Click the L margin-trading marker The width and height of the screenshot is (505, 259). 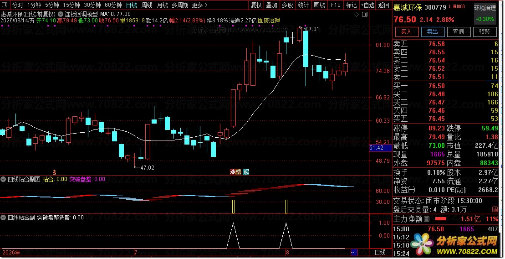coord(450,6)
